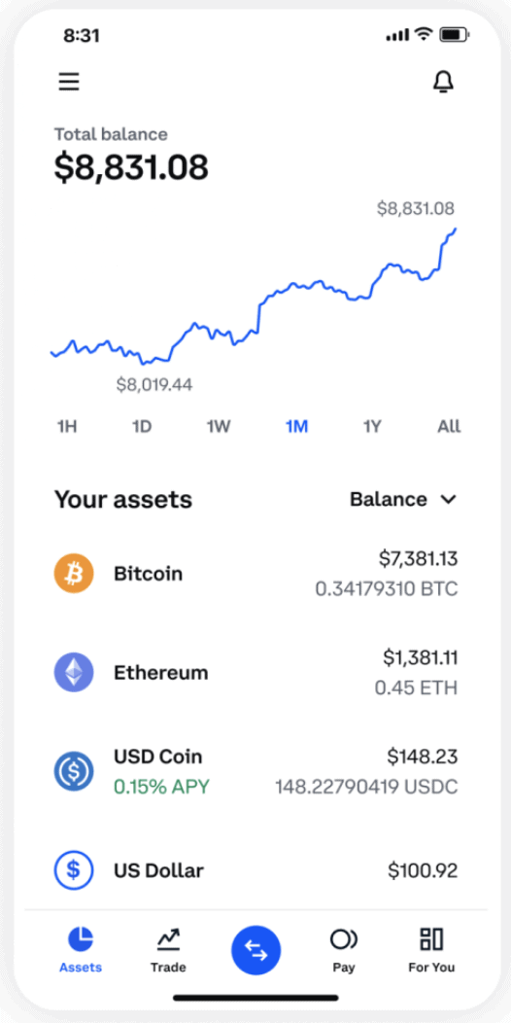
Task: Open Ethereum balance $1,381.11 row
Action: 255,673
